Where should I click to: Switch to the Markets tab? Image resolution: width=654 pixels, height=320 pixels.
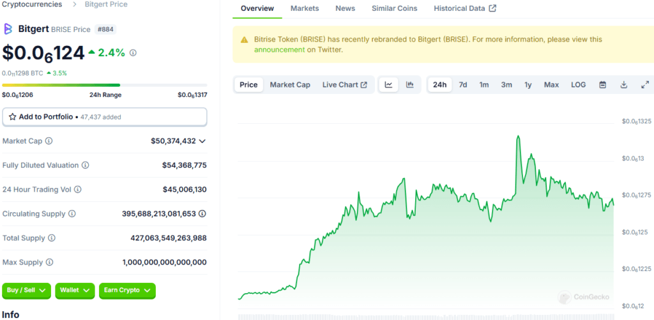click(x=305, y=8)
